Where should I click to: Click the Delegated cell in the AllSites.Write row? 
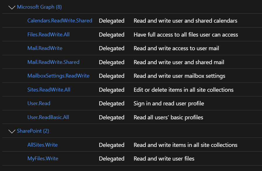pos(112,145)
